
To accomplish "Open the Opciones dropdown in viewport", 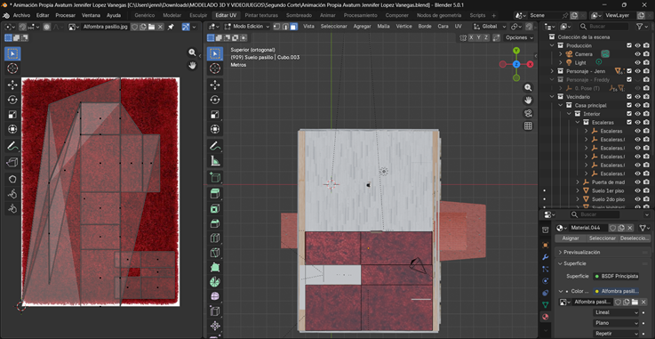I will tap(519, 37).
